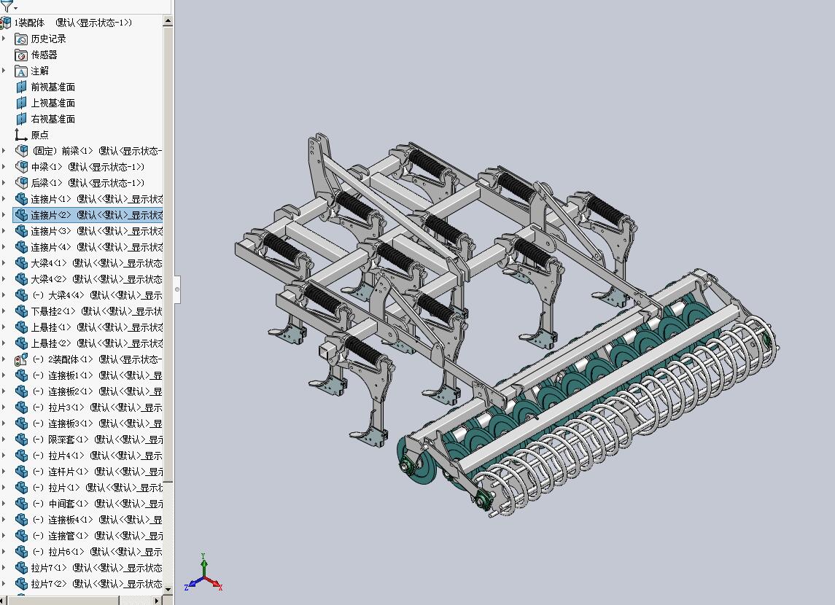The width and height of the screenshot is (835, 605).
Task: Select the 连接板3<1> tree row label
Action: coord(97,423)
